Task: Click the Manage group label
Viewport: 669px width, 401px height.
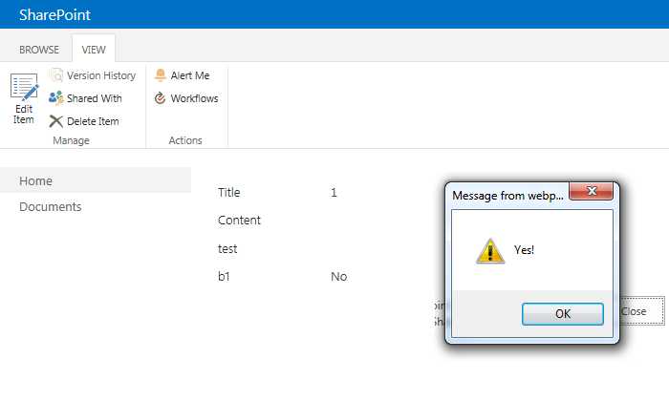Action: (71, 140)
